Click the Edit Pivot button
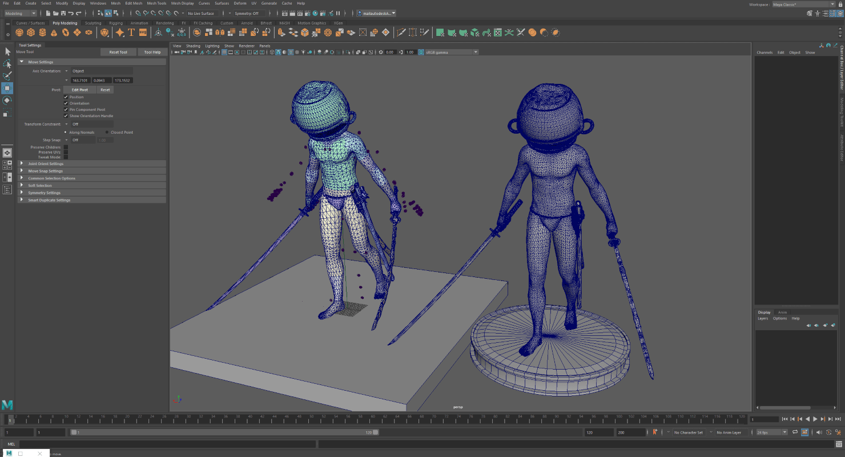845x457 pixels. coord(79,90)
